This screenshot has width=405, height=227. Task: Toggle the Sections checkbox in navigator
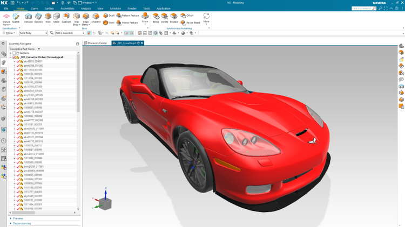[x=14, y=53]
